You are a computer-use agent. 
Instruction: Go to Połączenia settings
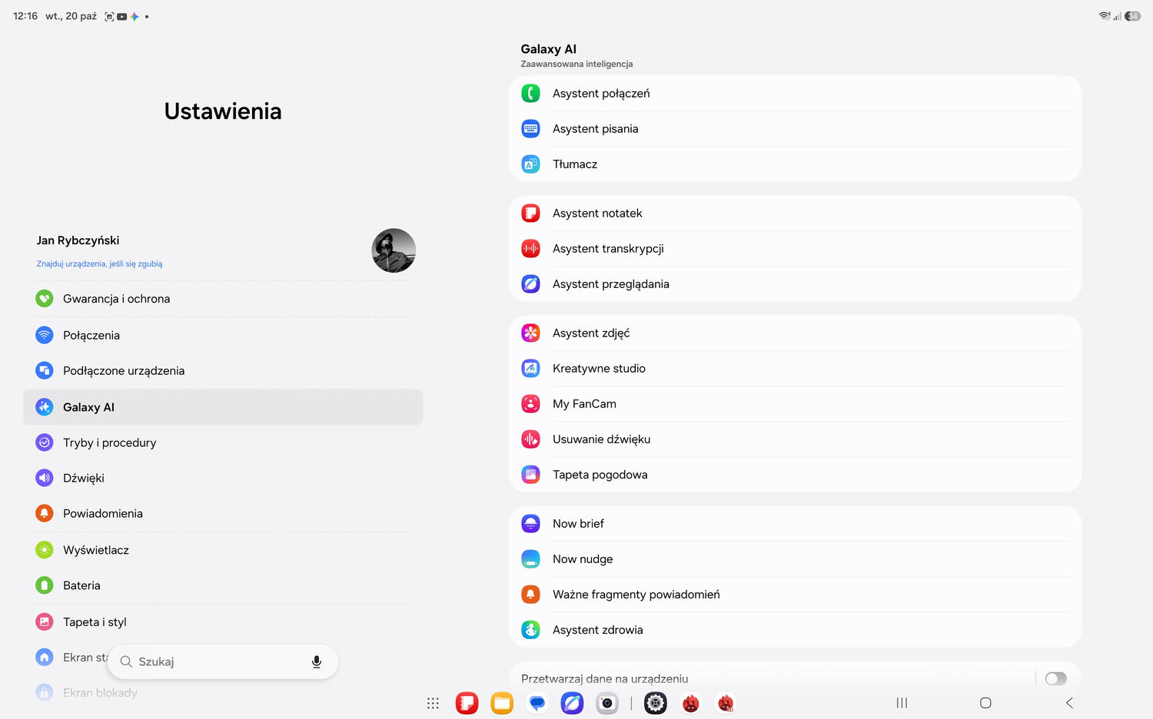pos(223,335)
